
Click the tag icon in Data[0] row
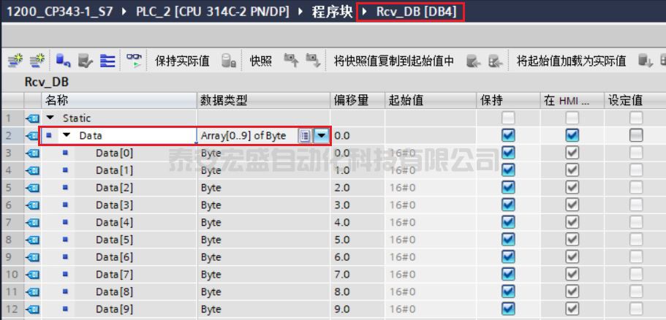pos(33,153)
